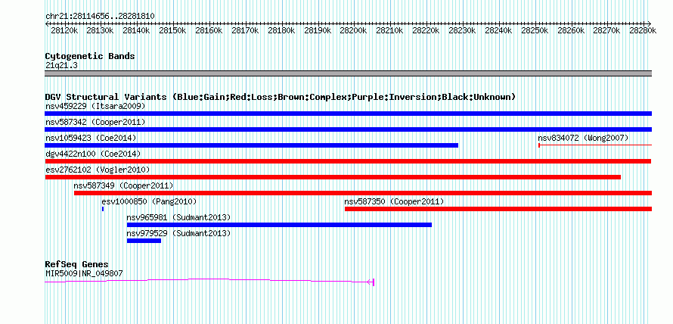Image resolution: width=673 pixels, height=324 pixels.
Task: Click the blue nsv965981 gain bar
Action: coord(280,225)
